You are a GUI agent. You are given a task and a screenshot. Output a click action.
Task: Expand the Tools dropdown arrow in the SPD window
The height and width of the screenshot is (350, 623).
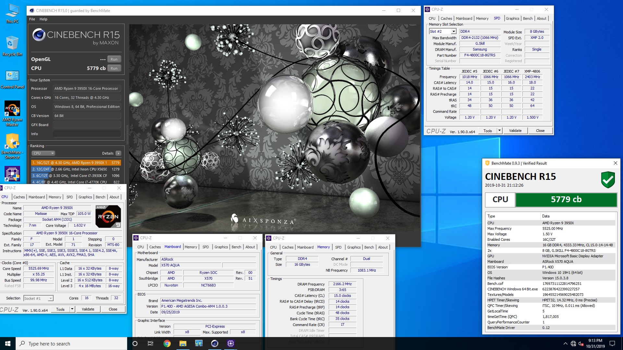[x=499, y=131]
